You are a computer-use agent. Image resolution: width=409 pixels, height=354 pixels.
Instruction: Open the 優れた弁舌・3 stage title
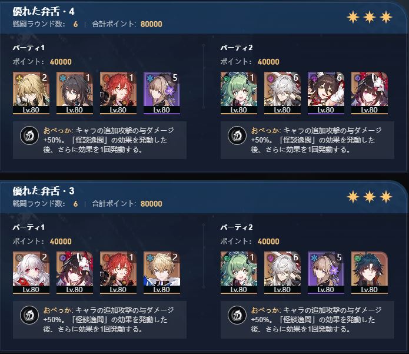click(44, 191)
